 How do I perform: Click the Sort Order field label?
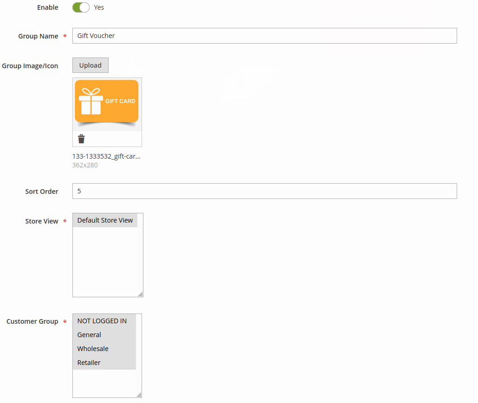42,192
